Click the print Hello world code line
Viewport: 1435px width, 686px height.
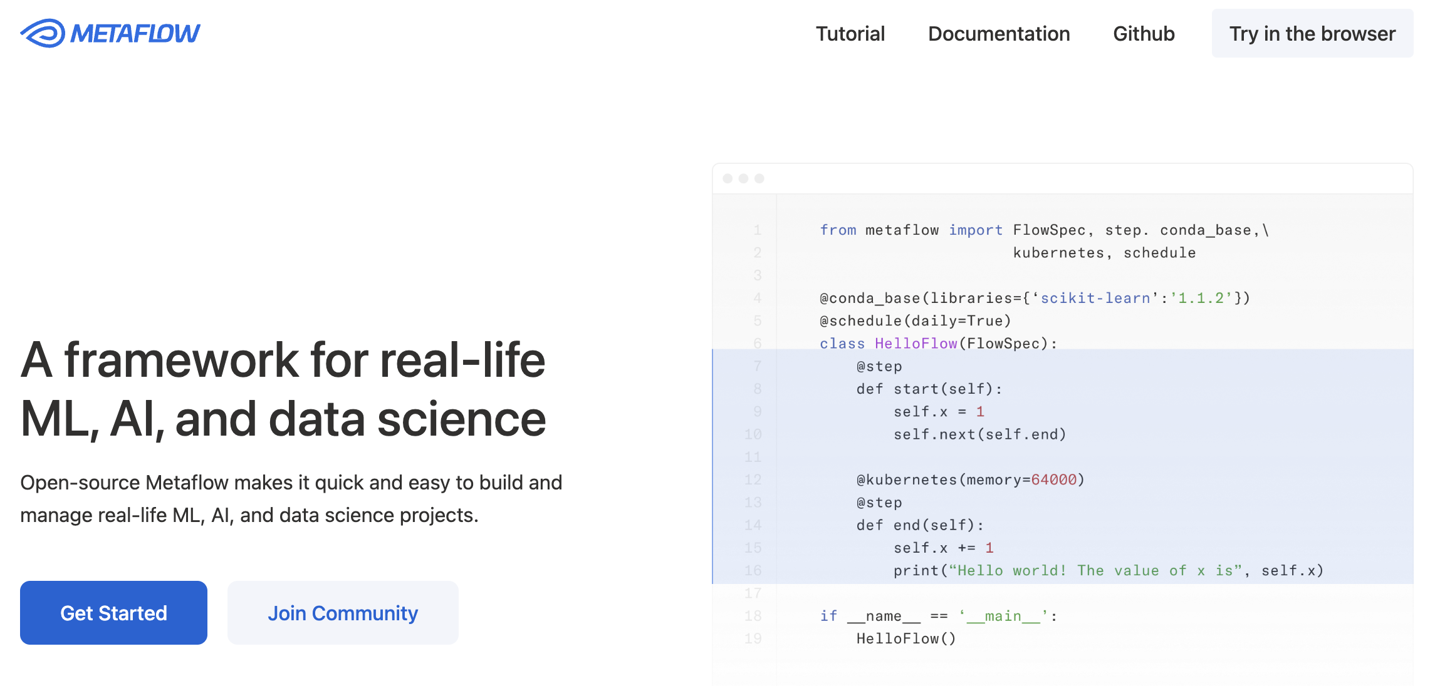1108,571
